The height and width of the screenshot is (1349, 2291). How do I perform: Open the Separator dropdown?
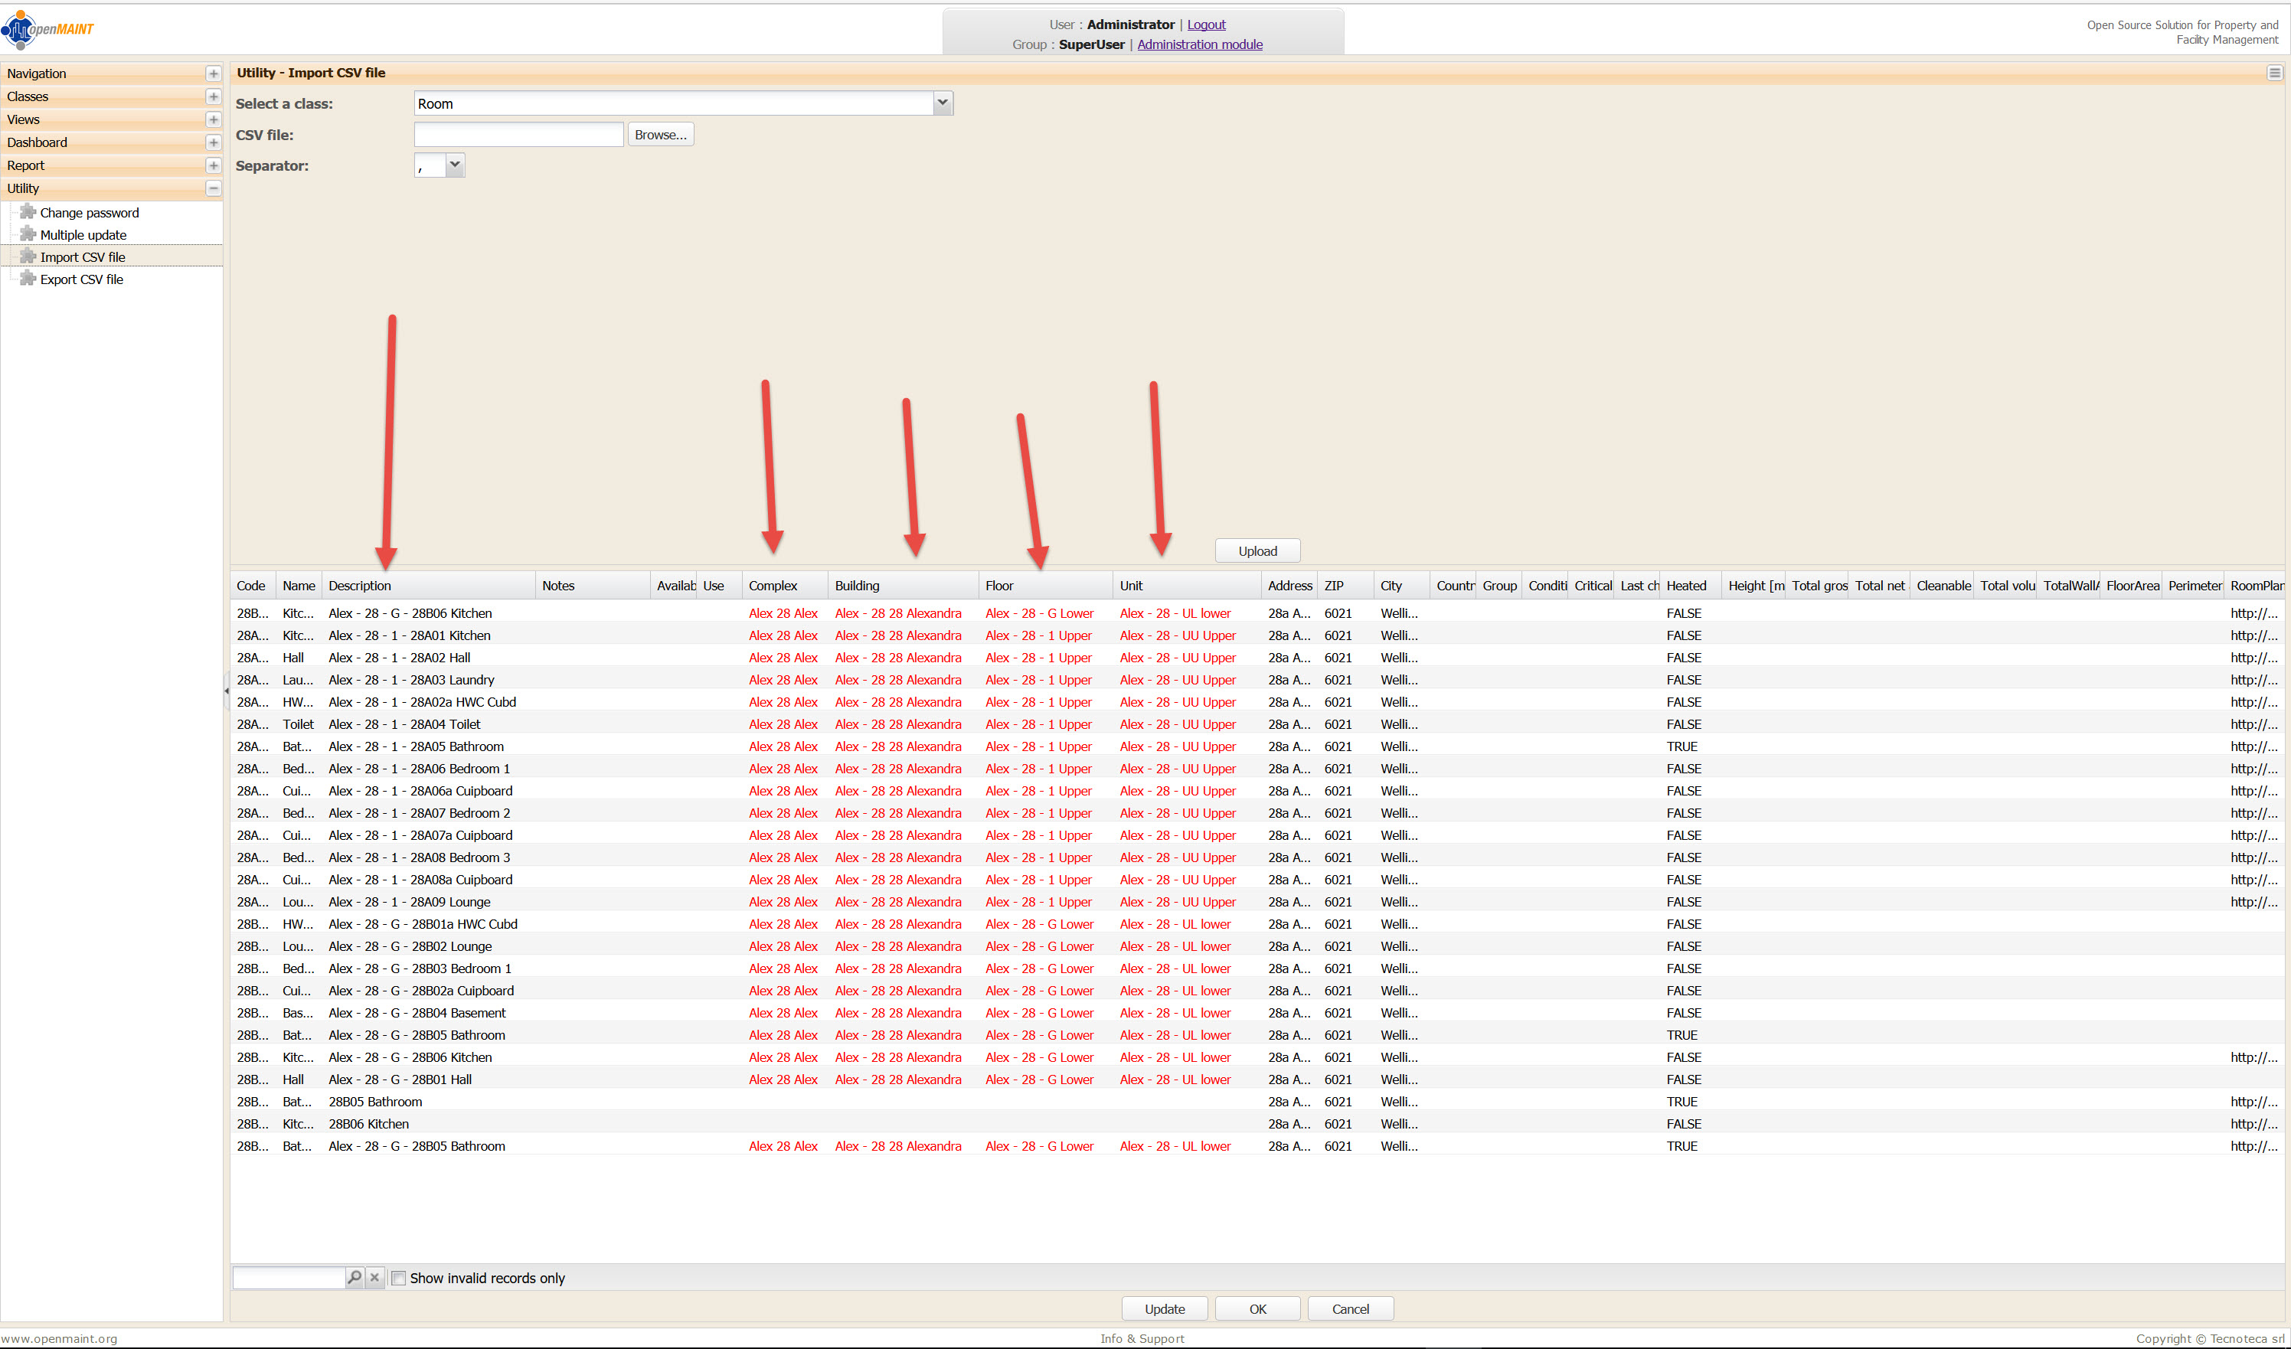[455, 165]
